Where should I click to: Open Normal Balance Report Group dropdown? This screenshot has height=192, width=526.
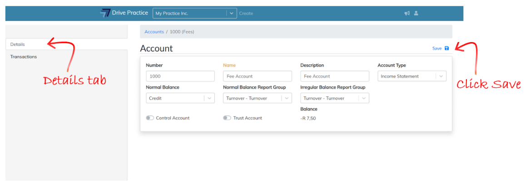click(286, 98)
